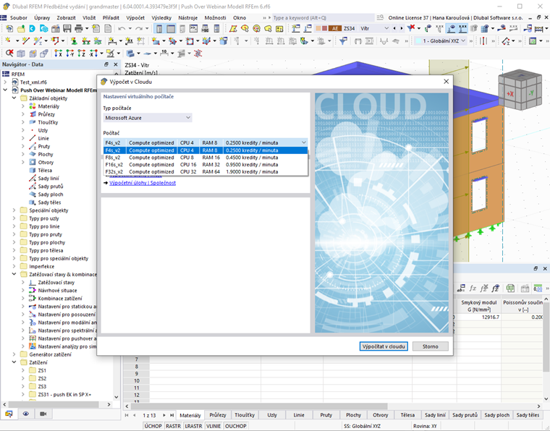Set view in -Y direction
Image resolution: width=550 pixels, height=431 pixels.
69,54
